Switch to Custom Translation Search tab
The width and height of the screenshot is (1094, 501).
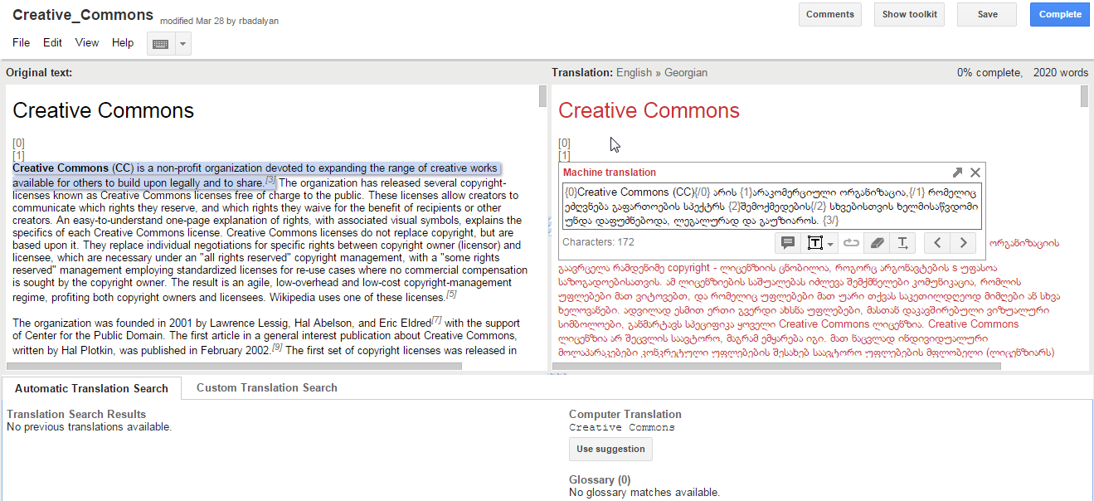coord(266,388)
